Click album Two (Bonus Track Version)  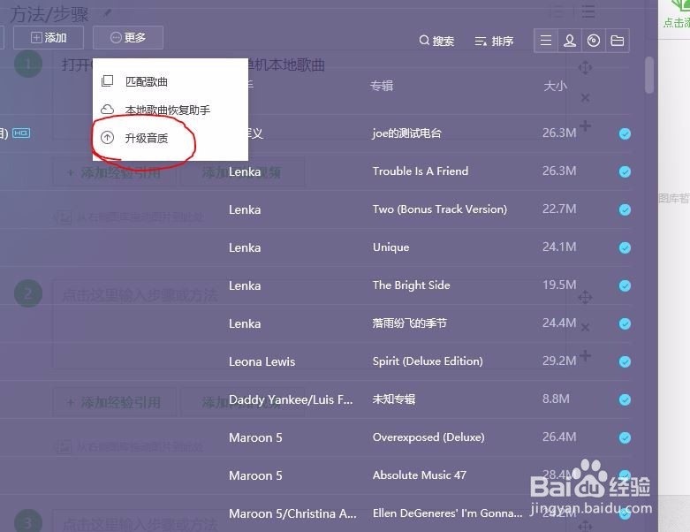click(440, 209)
